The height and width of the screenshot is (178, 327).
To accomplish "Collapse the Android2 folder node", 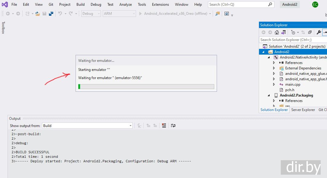I will 263,52.
